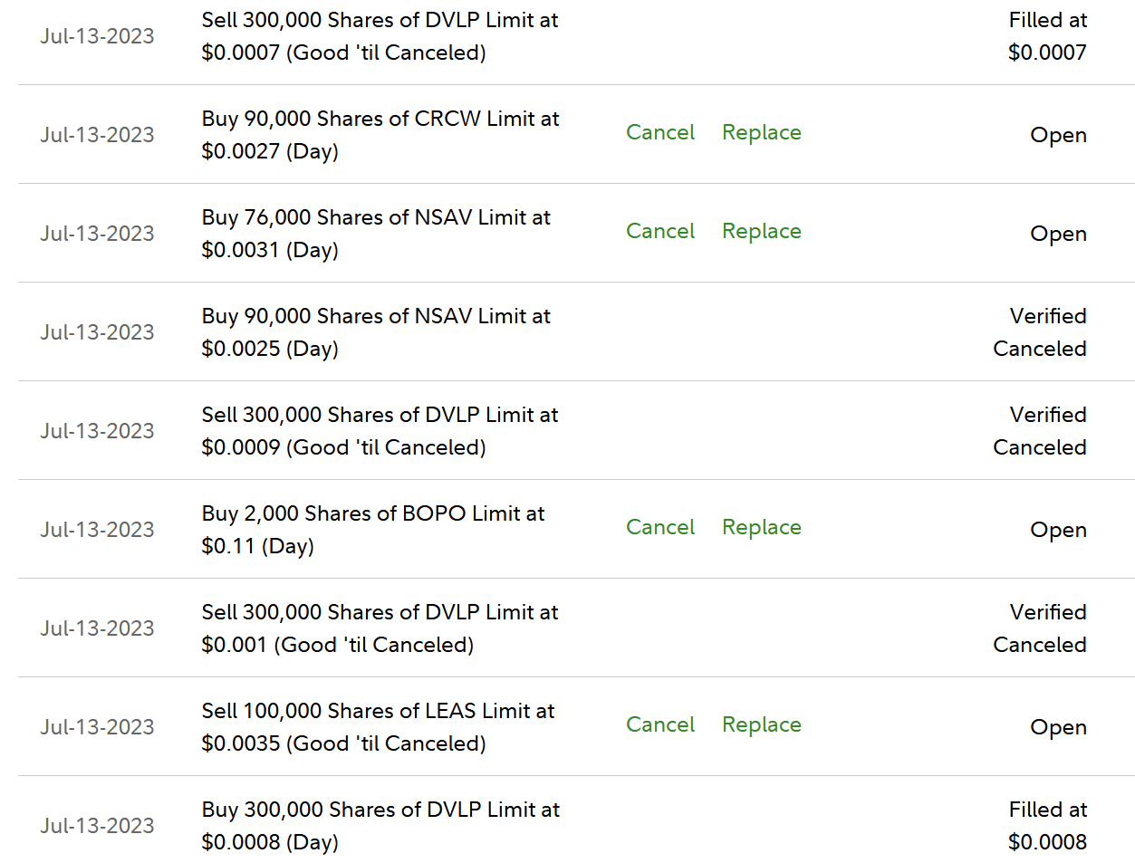Replace the CRCW buy order
This screenshot has height=863, width=1135.
coord(761,132)
